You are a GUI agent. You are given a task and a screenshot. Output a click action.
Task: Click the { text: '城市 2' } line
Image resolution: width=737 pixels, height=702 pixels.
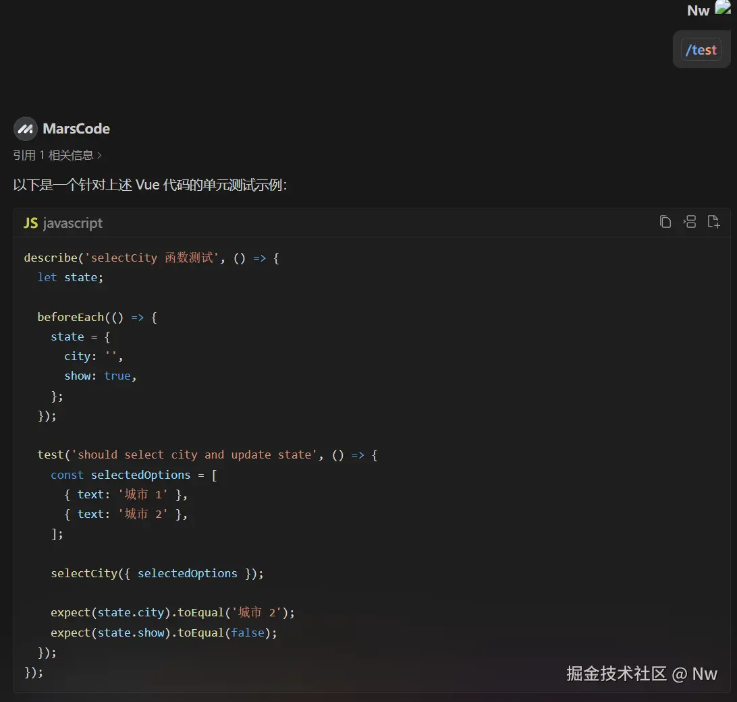point(126,514)
